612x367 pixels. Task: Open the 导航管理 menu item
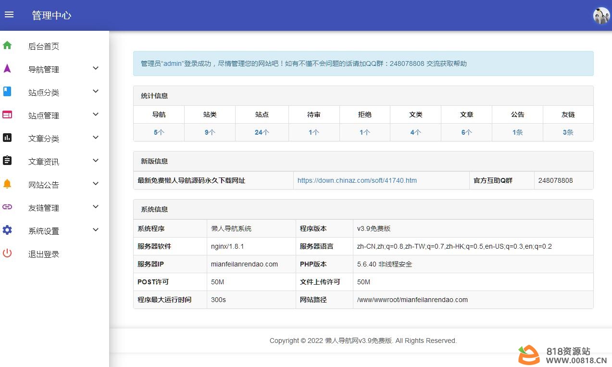pos(44,70)
